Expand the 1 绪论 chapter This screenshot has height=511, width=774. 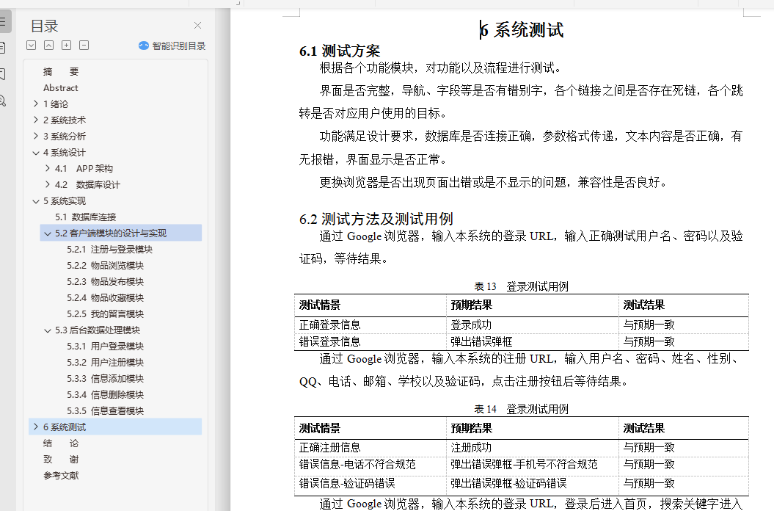pos(35,104)
